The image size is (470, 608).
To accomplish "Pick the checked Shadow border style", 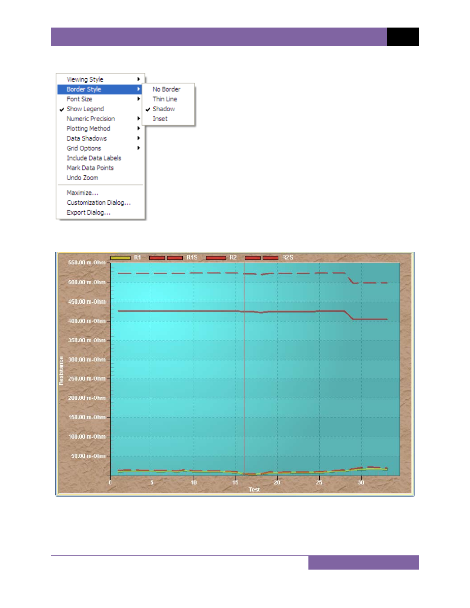I will click(168, 109).
